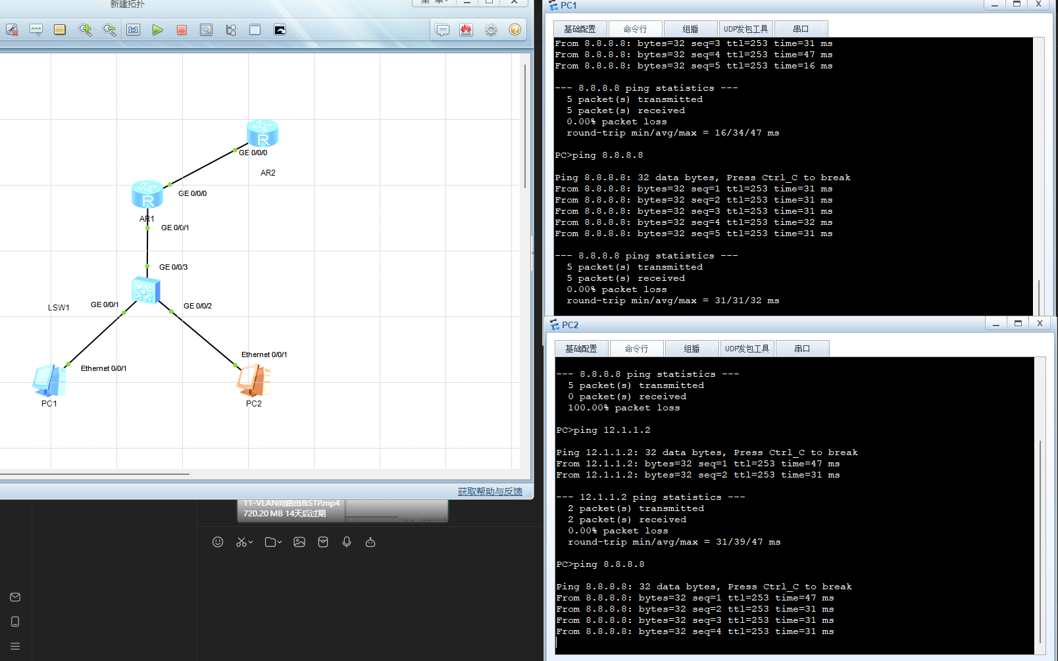
Task: Switch to UDP发包工具 tab in PC2
Action: point(747,349)
